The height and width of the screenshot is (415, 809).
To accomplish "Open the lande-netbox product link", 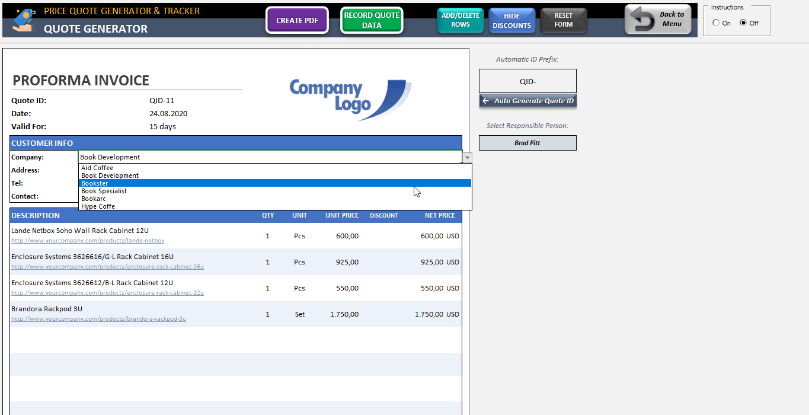I will 88,241.
